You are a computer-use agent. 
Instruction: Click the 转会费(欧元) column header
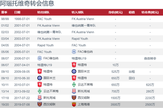click(150, 12)
